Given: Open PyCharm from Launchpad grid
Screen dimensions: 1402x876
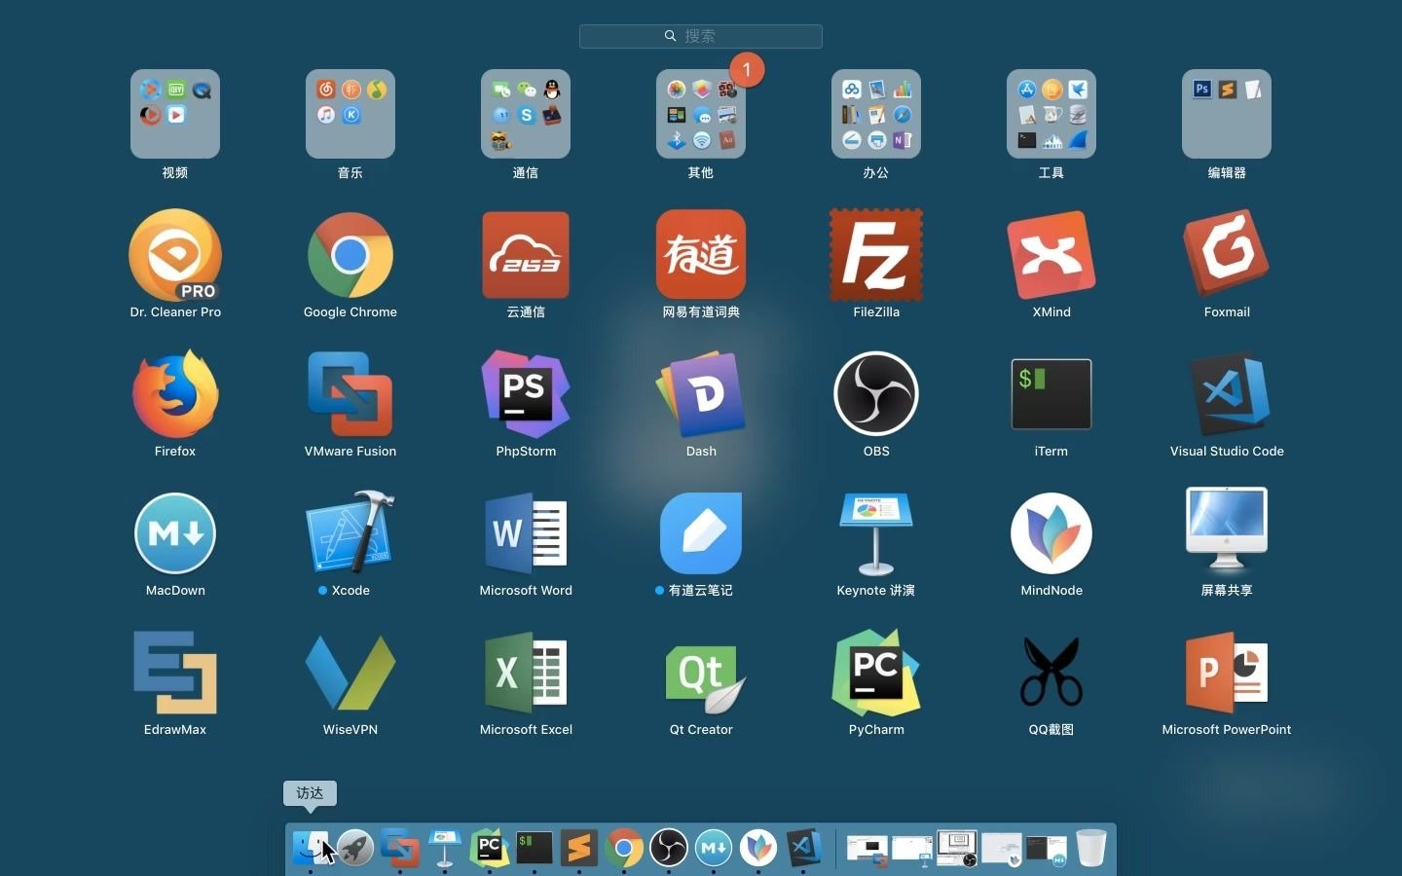Looking at the screenshot, I should pyautogui.click(x=876, y=673).
